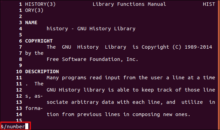Click the wrapped text 'forma-'
Viewport: 220px width, 130px height.
point(34,108)
